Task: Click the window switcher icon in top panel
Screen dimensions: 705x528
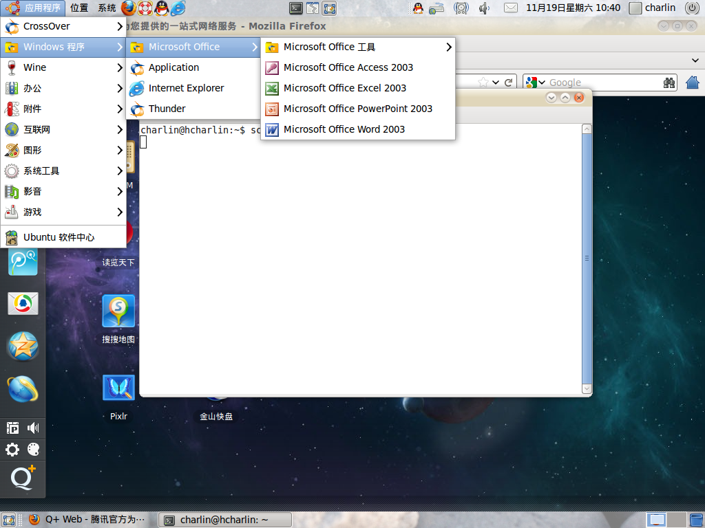Action: 313,8
